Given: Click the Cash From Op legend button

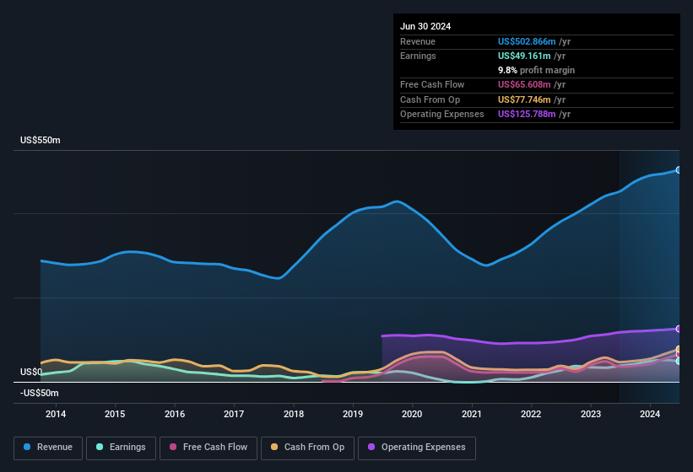Looking at the screenshot, I should [x=306, y=448].
